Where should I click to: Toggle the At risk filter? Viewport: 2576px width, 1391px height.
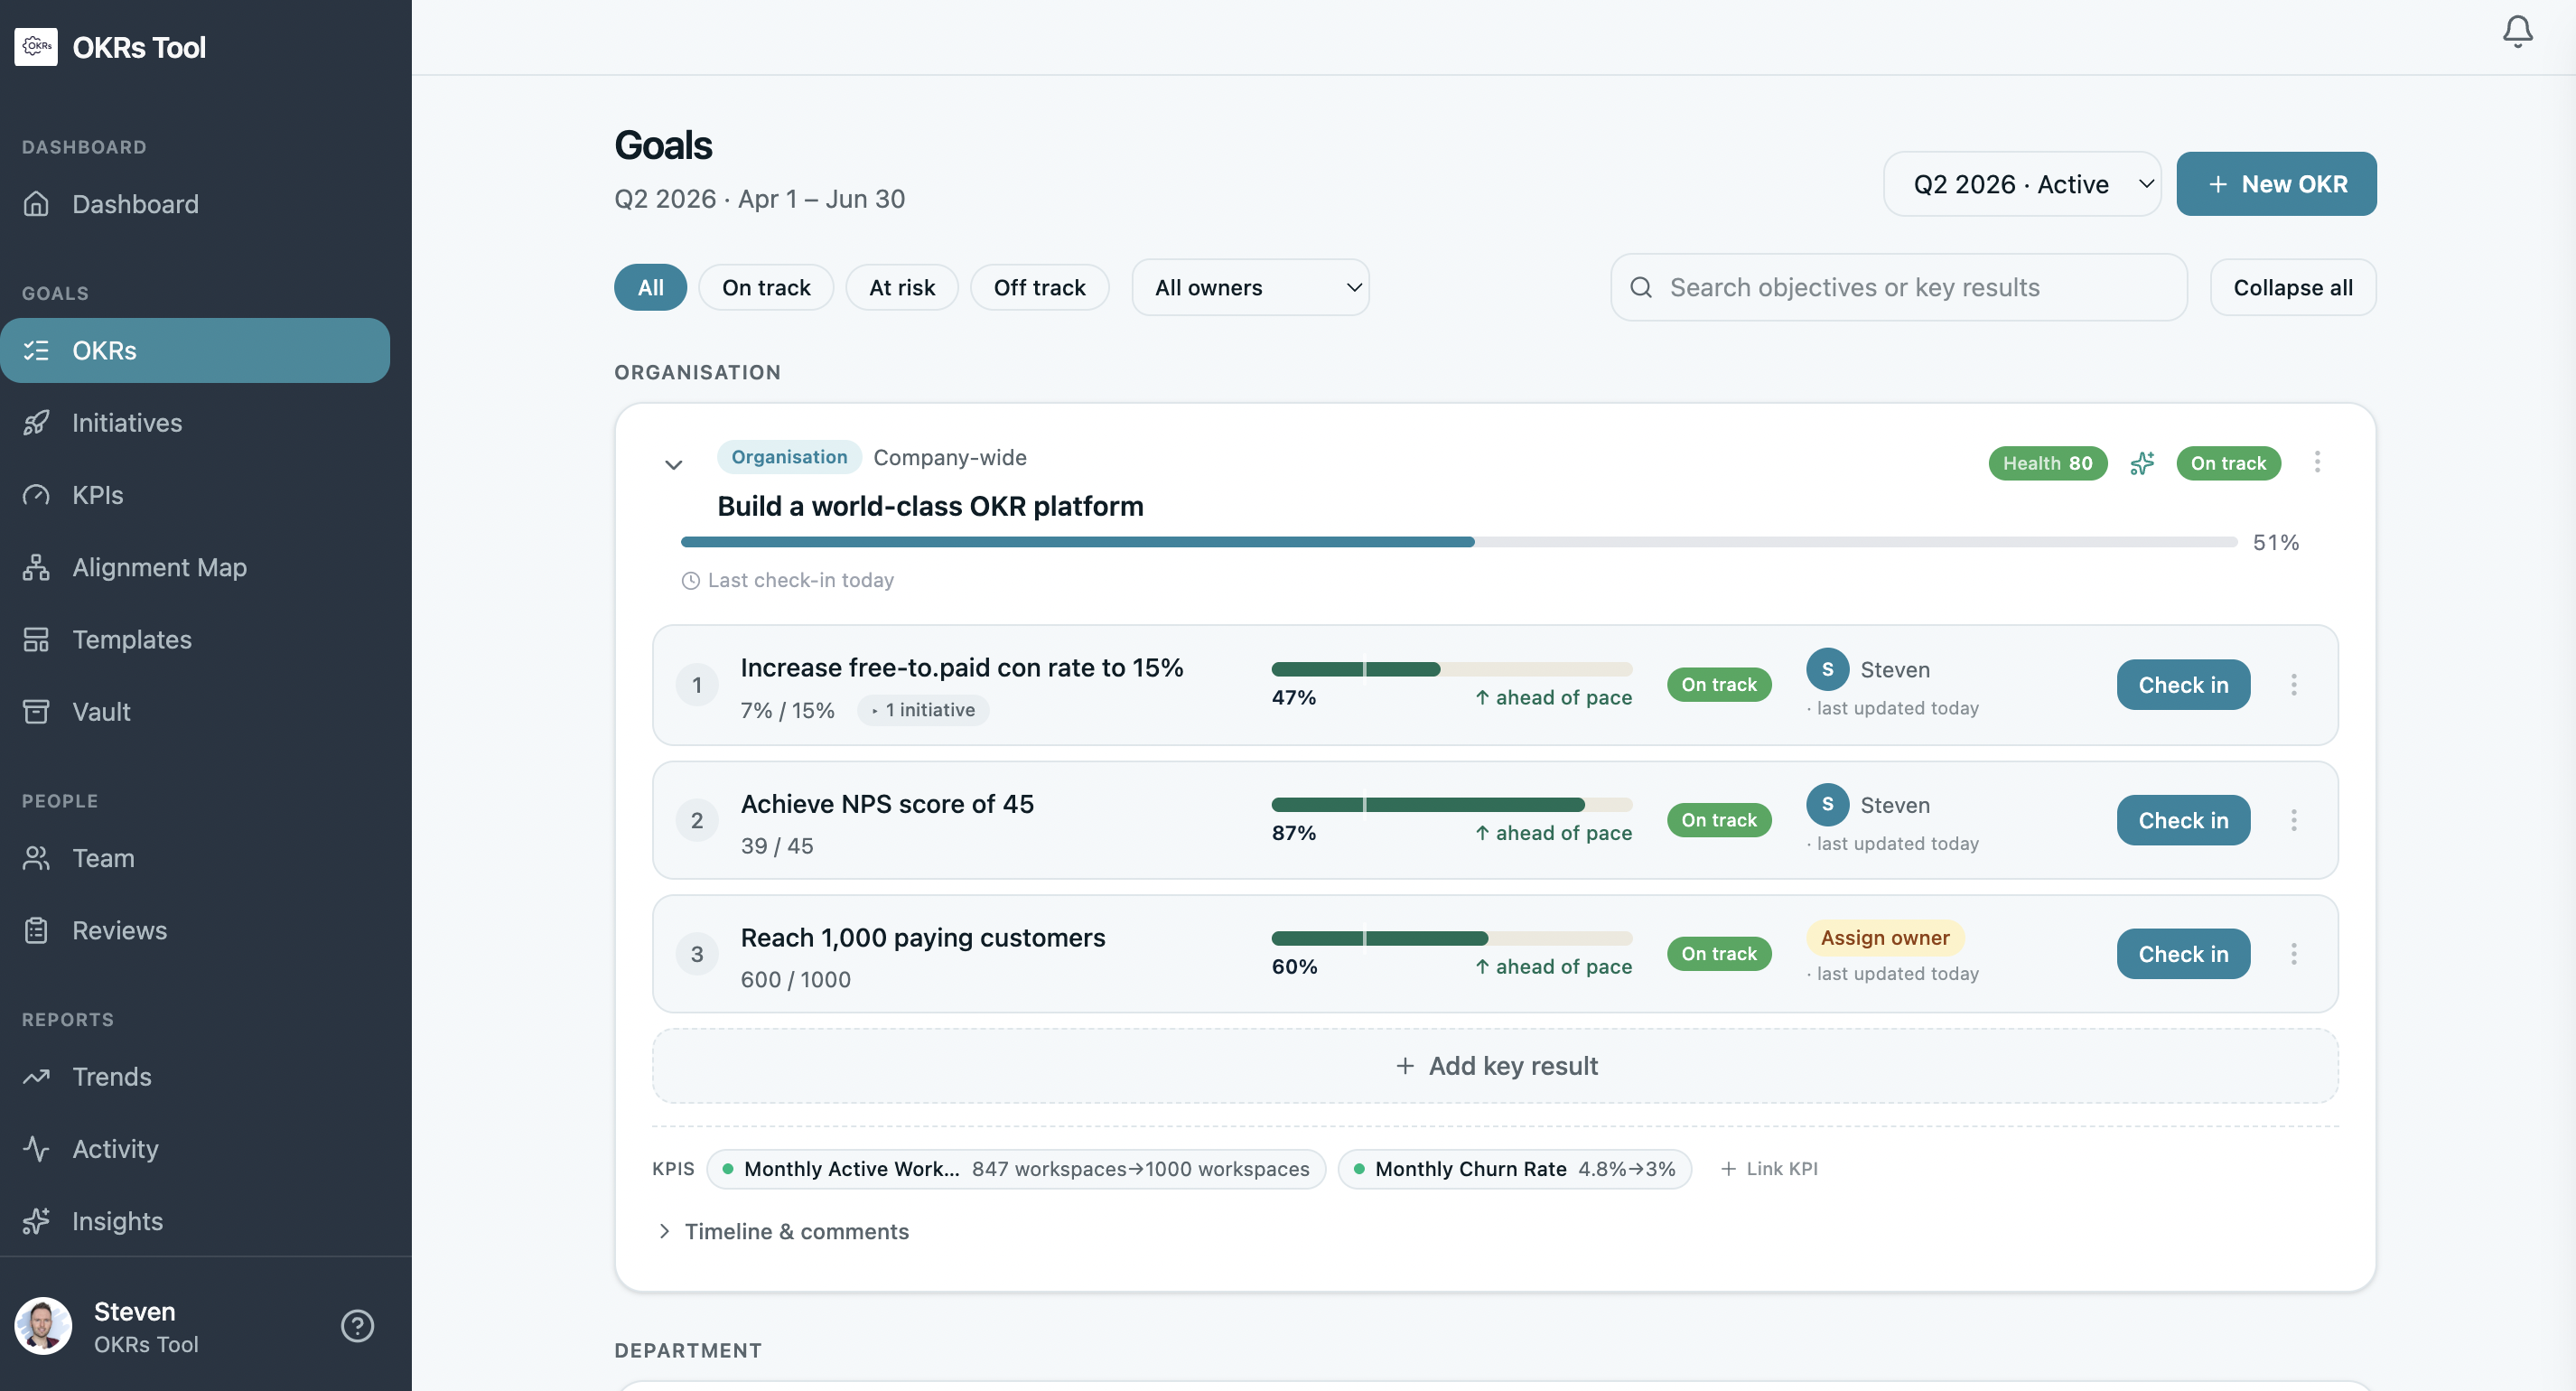[901, 287]
